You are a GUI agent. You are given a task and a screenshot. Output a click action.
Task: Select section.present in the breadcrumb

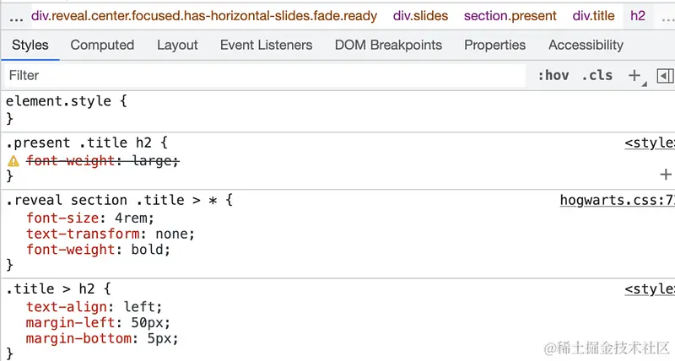tap(510, 16)
